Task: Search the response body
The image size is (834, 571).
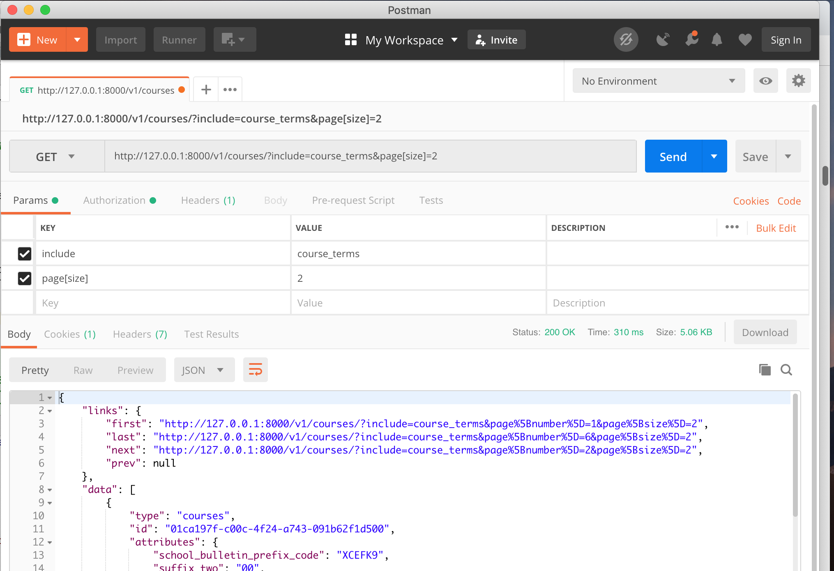Action: [x=786, y=370]
